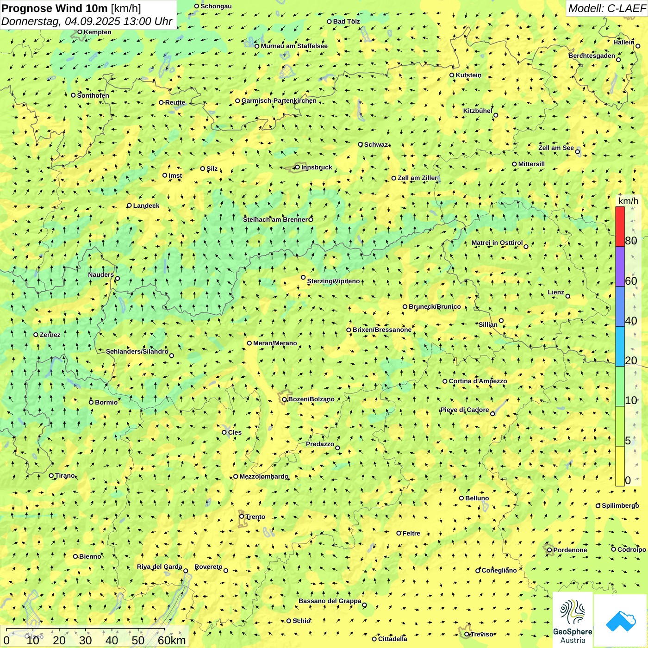This screenshot has height=648, width=648.
Task: Click the Schlanders/Silandro label
Action: click(137, 351)
